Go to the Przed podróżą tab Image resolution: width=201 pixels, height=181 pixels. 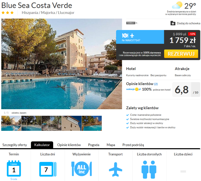click(x=133, y=145)
